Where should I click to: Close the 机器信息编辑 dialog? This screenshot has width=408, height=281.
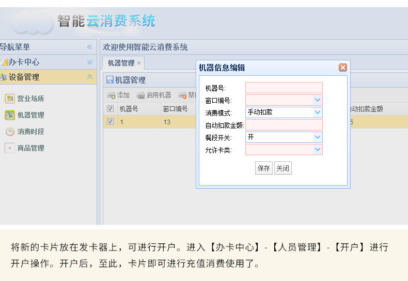pos(343,68)
